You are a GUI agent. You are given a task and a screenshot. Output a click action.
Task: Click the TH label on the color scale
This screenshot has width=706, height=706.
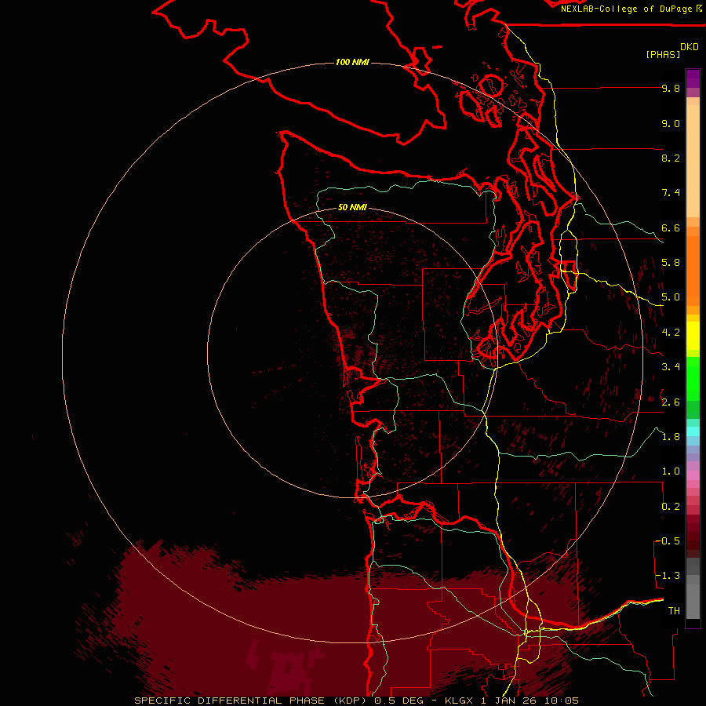click(x=674, y=611)
